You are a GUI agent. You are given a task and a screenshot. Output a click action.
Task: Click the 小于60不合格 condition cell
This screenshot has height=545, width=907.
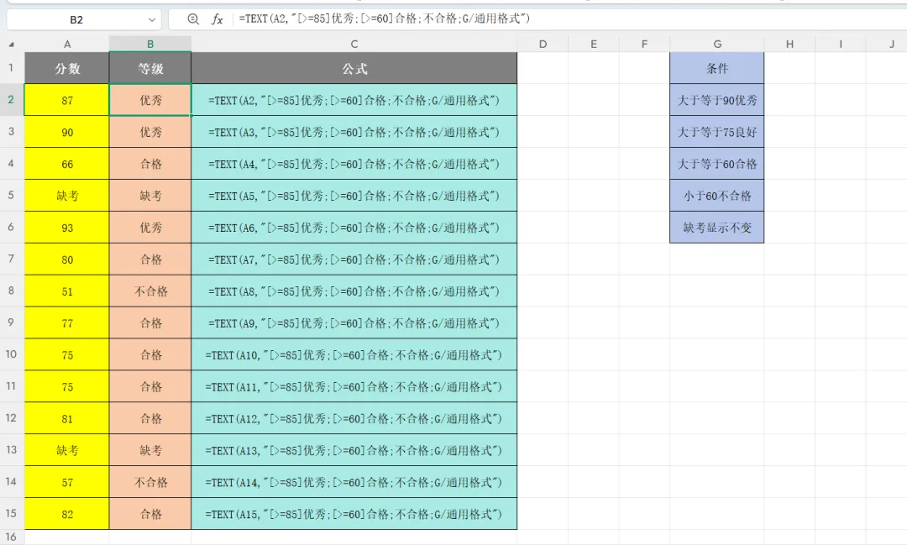coord(717,196)
